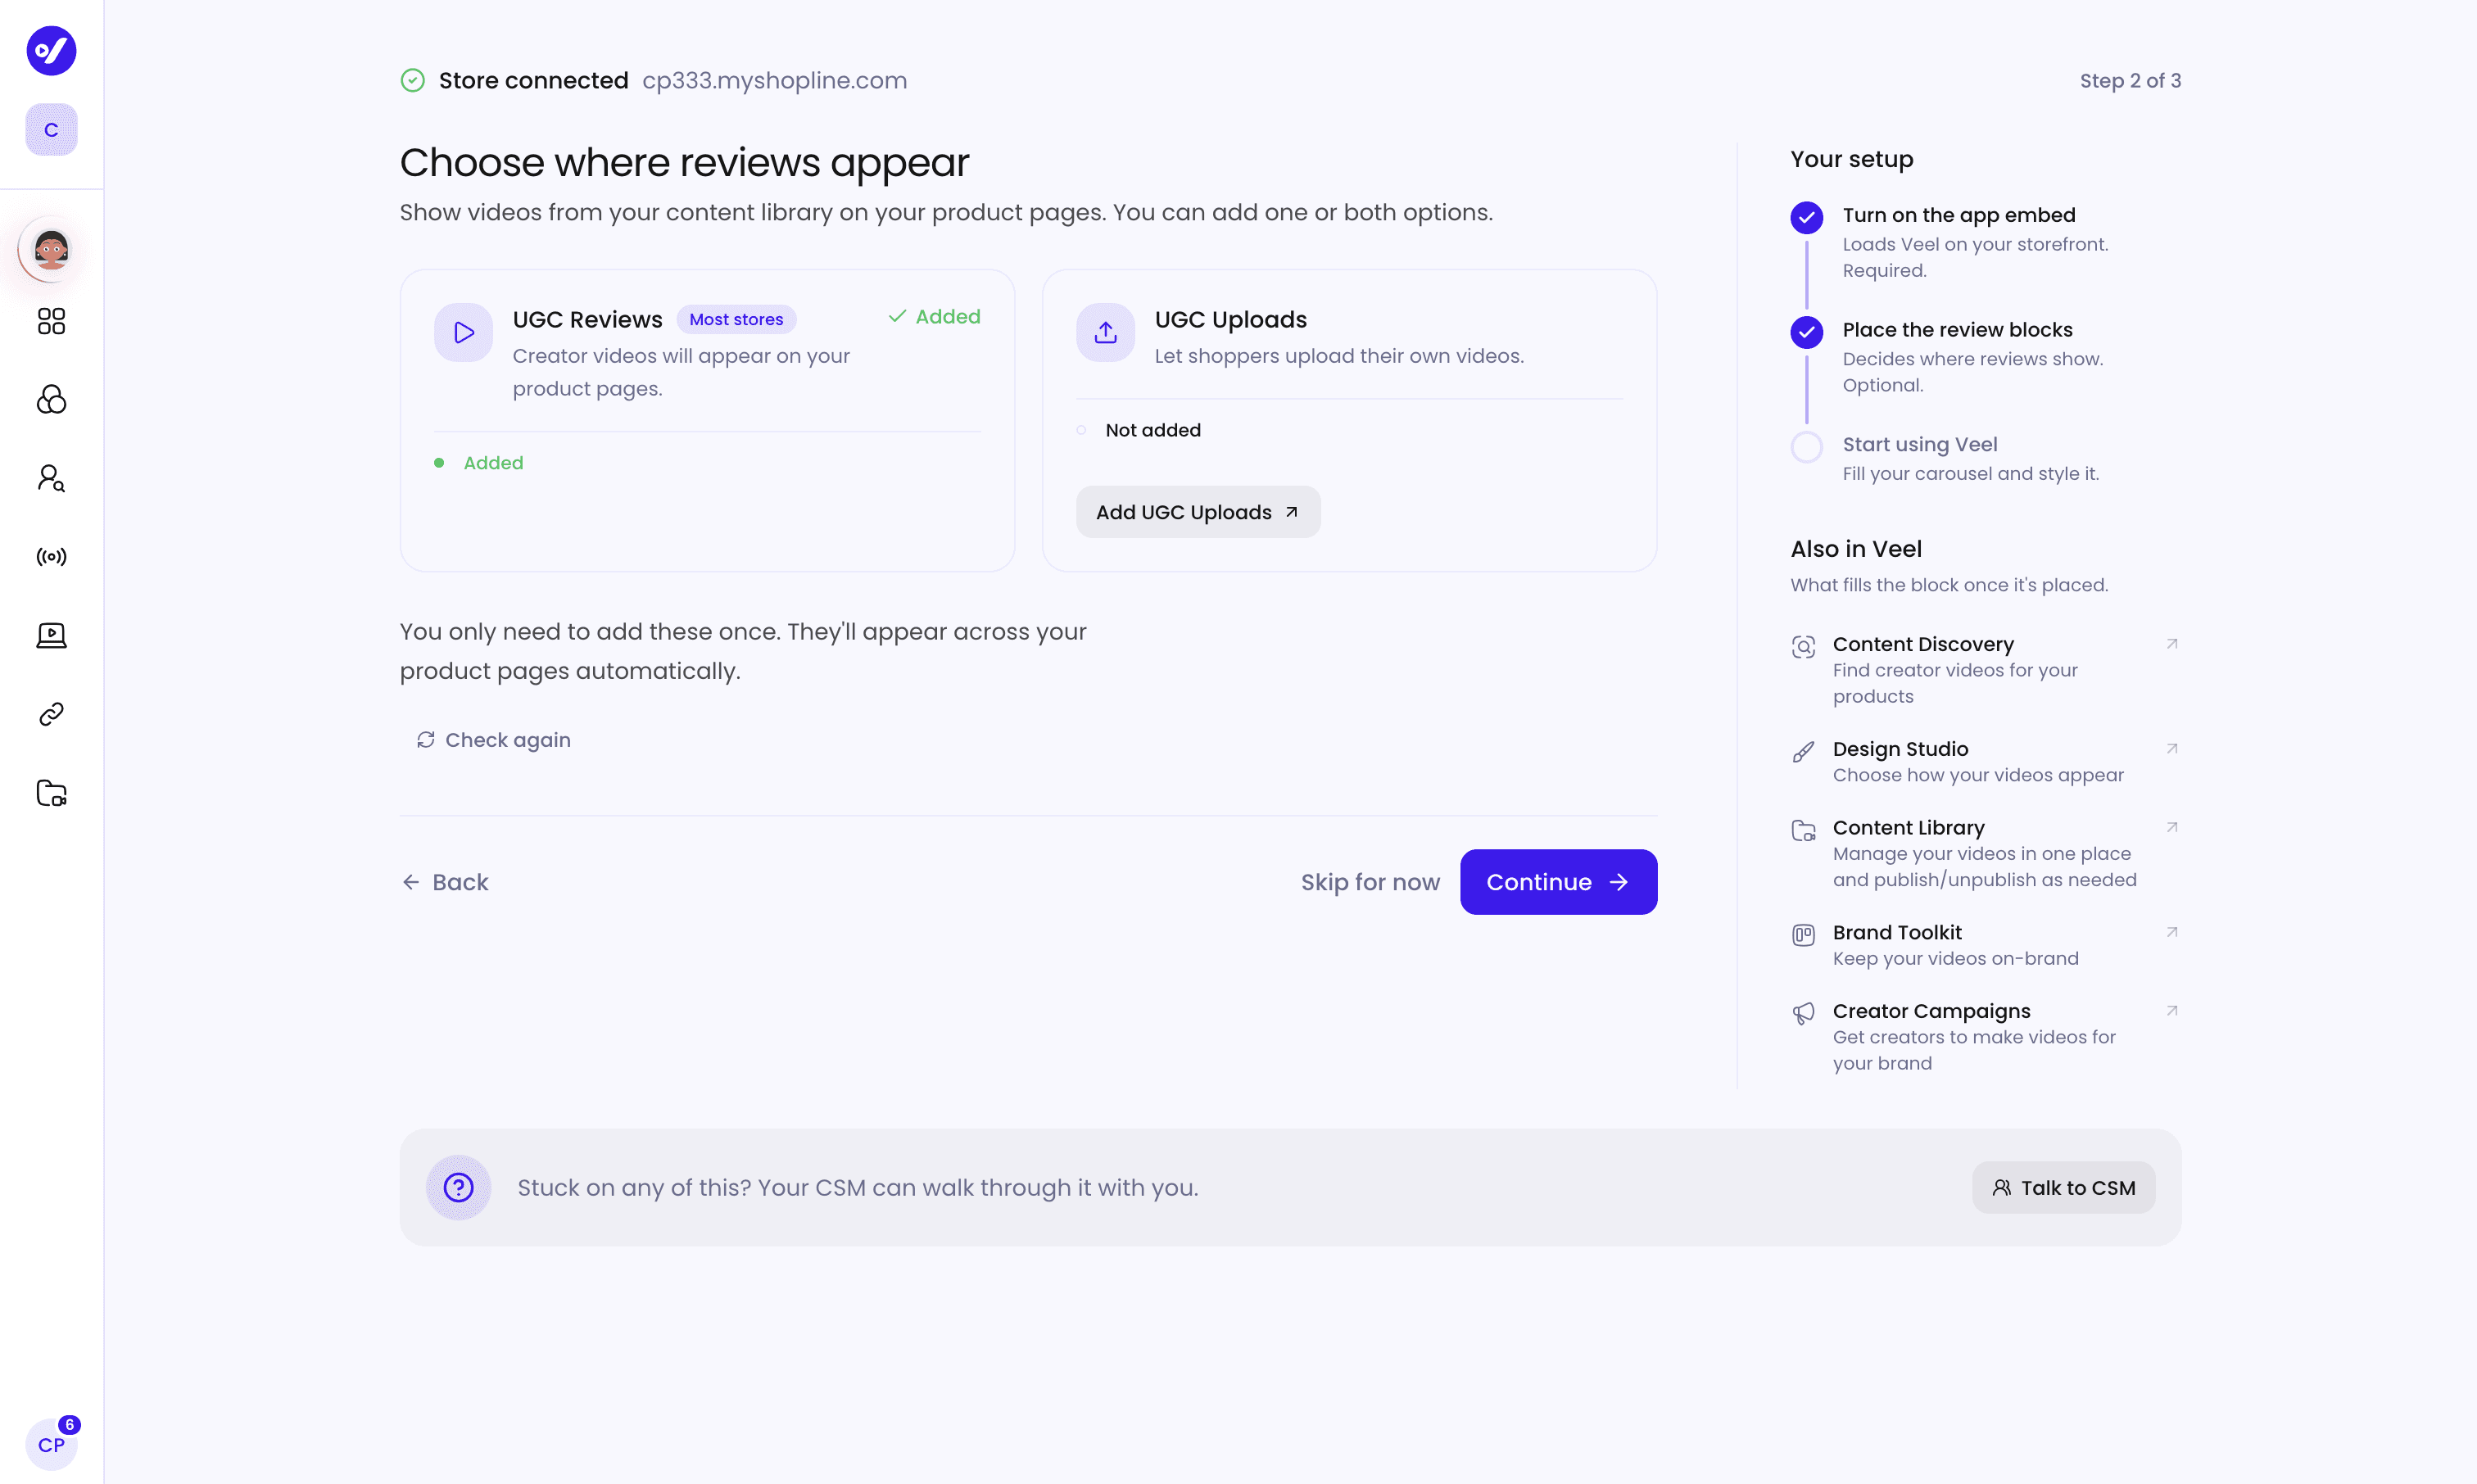Click the Talk to CSM button
Image resolution: width=2477 pixels, height=1484 pixels.
coord(2063,1188)
